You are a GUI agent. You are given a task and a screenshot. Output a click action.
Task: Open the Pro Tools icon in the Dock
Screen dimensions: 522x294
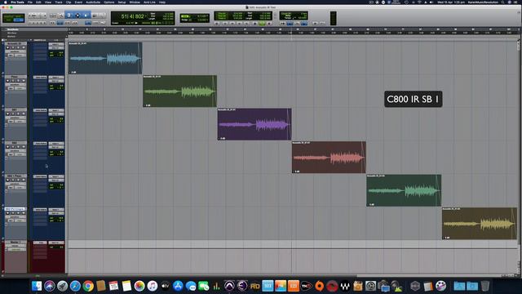229,286
